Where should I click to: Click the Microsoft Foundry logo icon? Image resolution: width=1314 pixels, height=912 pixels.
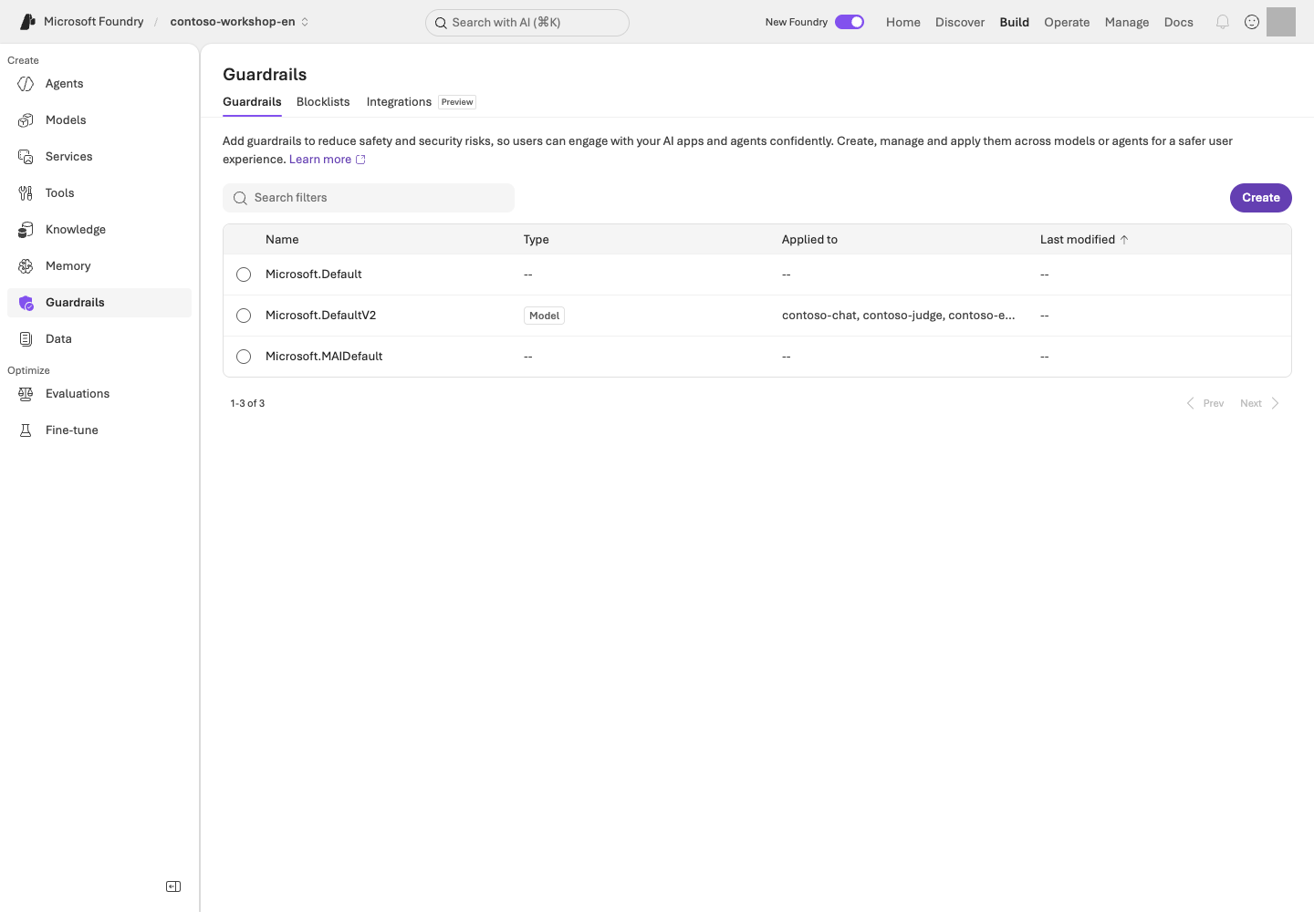[x=27, y=22]
